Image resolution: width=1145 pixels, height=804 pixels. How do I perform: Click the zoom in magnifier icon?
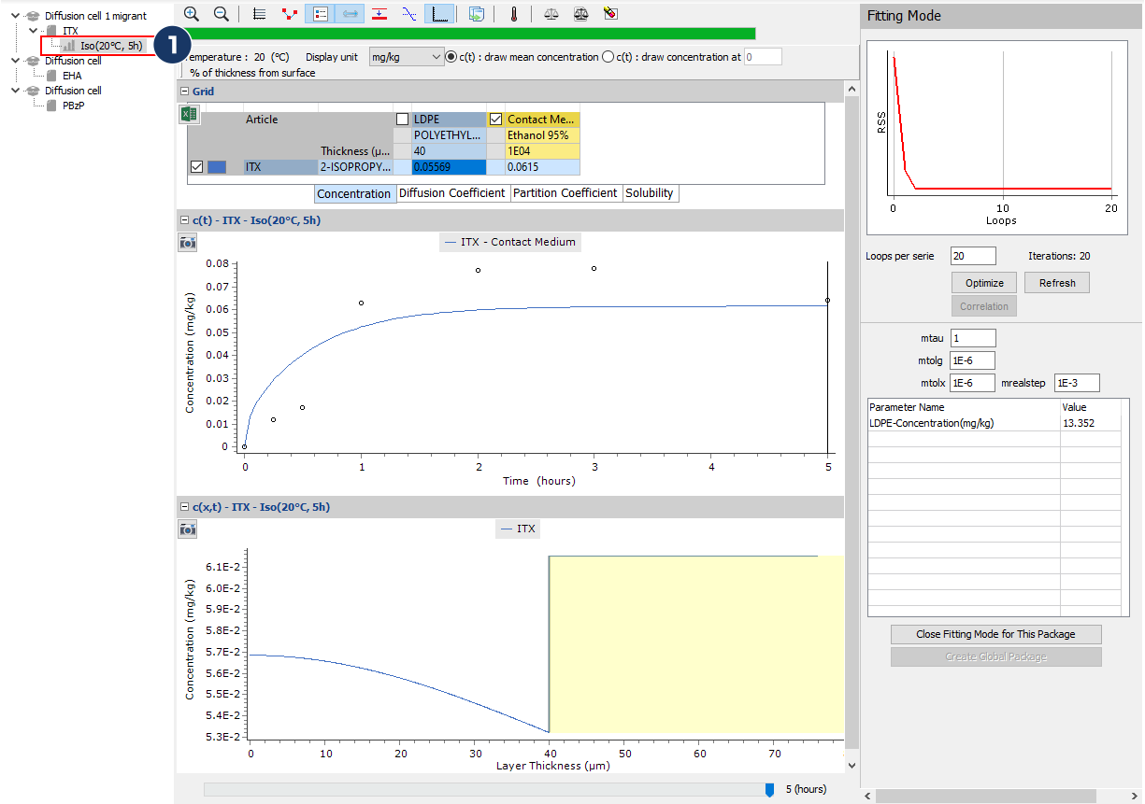pos(192,14)
